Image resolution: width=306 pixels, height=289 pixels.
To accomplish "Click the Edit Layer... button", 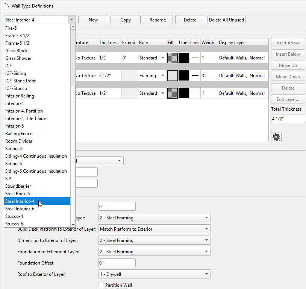I will click(x=288, y=99).
